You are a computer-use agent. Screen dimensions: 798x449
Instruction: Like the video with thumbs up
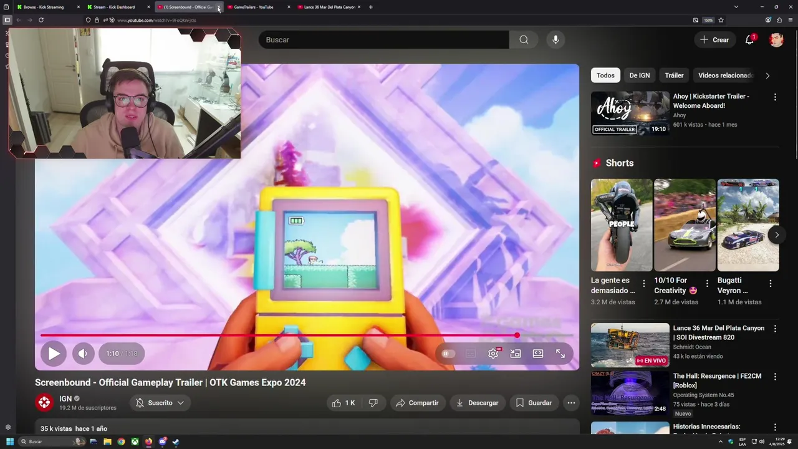(344, 403)
